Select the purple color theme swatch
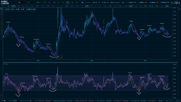This screenshot has height=102, width=181. pos(179,2)
